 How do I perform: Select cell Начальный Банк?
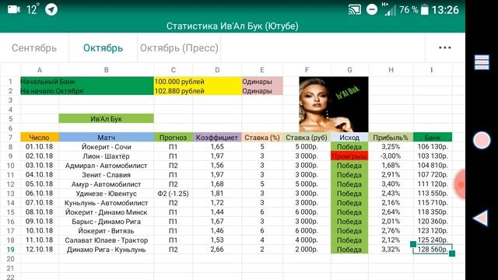[x=87, y=82]
